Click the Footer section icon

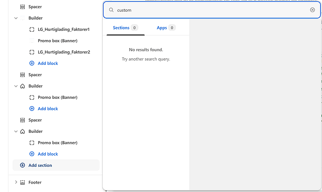[22, 182]
